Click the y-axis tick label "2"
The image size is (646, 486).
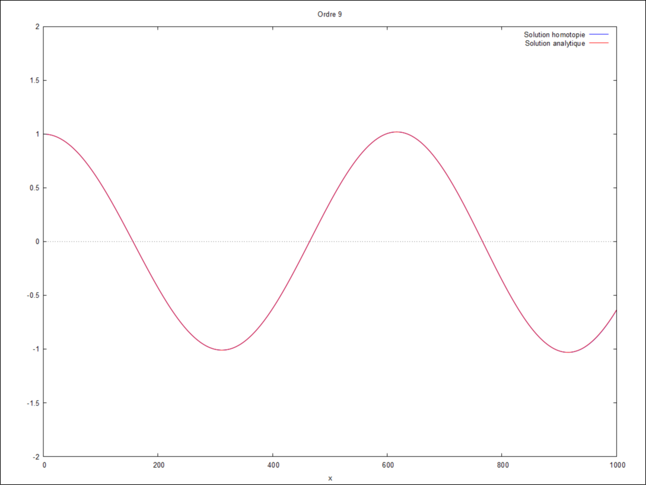pos(37,27)
